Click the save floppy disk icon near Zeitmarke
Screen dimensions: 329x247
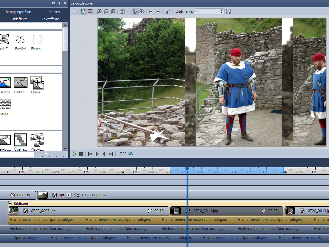(228, 11)
